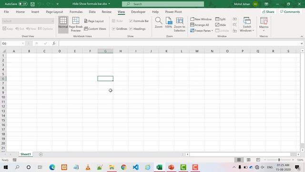Click zoom out minus button
305x172 pixels.
coord(265,160)
